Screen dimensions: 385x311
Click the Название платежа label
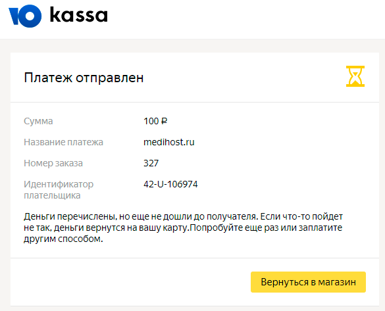(63, 142)
